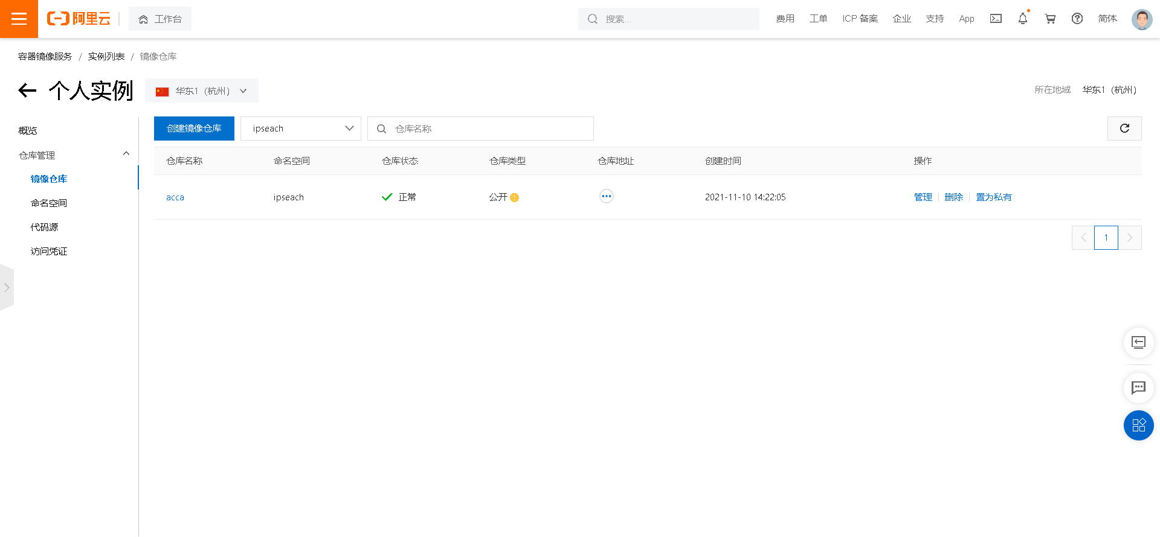Collapse the 仓库管理 sidebar section
Image resolution: width=1160 pixels, height=537 pixels.
tap(126, 154)
